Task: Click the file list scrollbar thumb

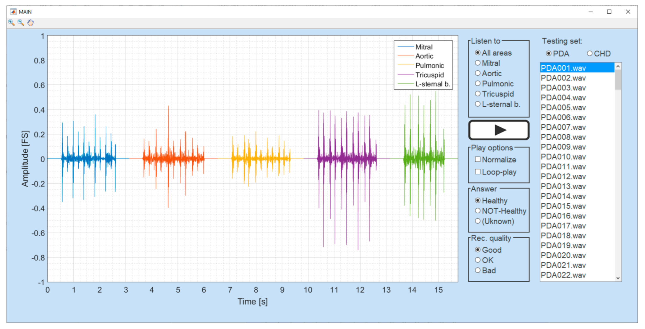Action: point(618,80)
